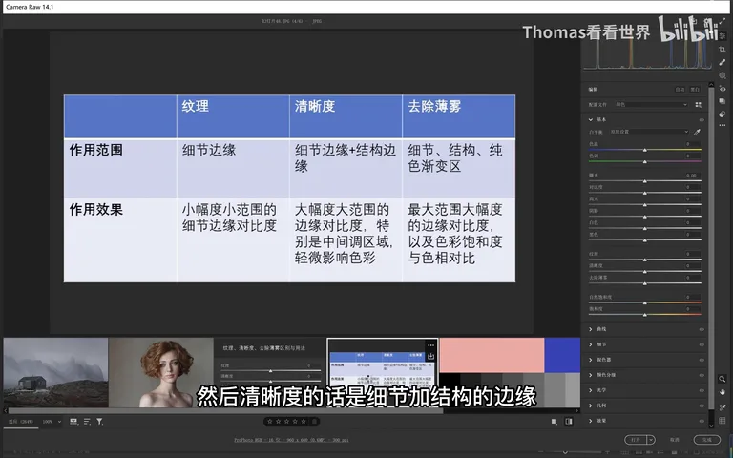Click save icon on selected table thumbnail
Screen dimensions: 733x458
[x=430, y=356]
